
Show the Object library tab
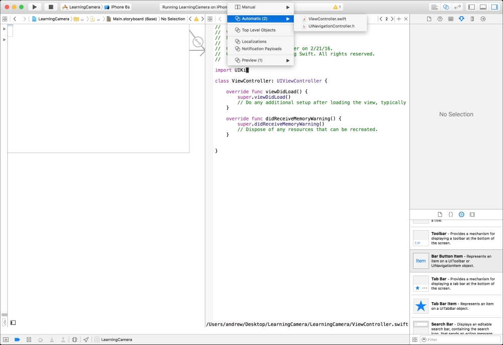click(461, 214)
